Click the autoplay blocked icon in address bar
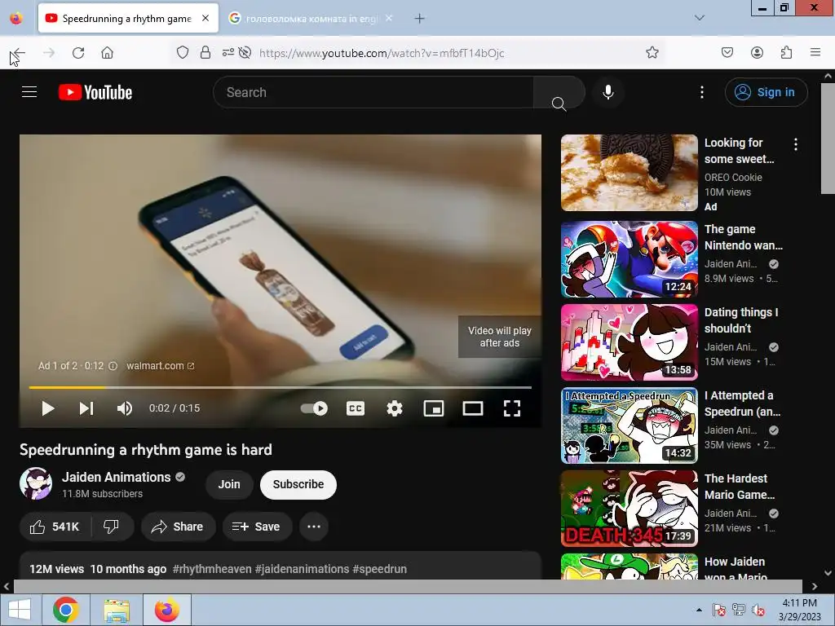This screenshot has width=835, height=626. pyautogui.click(x=245, y=52)
